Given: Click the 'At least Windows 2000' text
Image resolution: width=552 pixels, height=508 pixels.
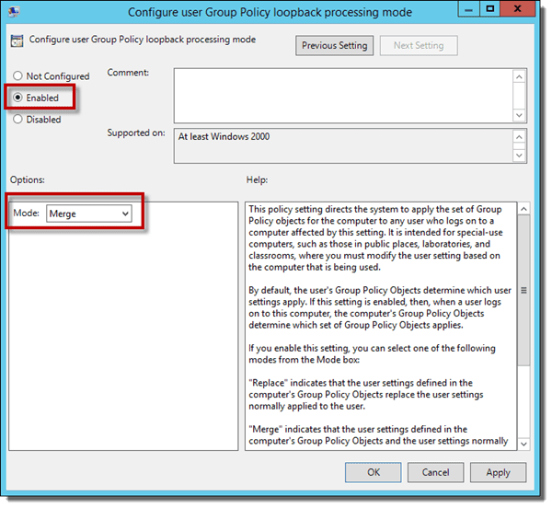Looking at the screenshot, I should tap(224, 136).
